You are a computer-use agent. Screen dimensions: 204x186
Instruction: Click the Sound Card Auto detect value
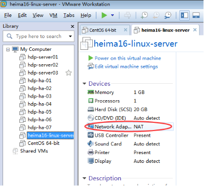(147, 144)
